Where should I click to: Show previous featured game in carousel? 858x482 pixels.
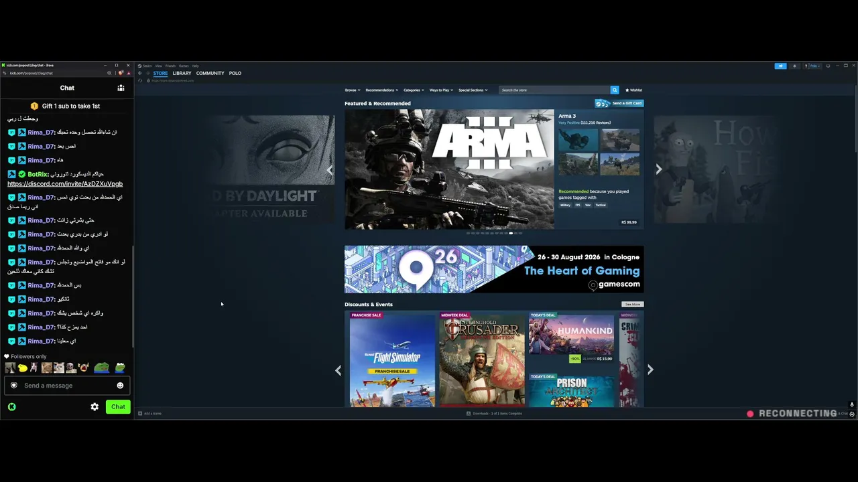[330, 170]
